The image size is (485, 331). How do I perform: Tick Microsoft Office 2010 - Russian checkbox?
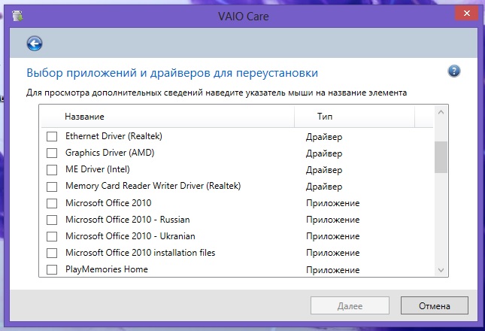[x=52, y=220]
